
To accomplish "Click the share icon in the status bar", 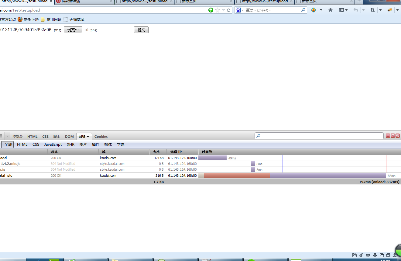I will click(x=355, y=255).
